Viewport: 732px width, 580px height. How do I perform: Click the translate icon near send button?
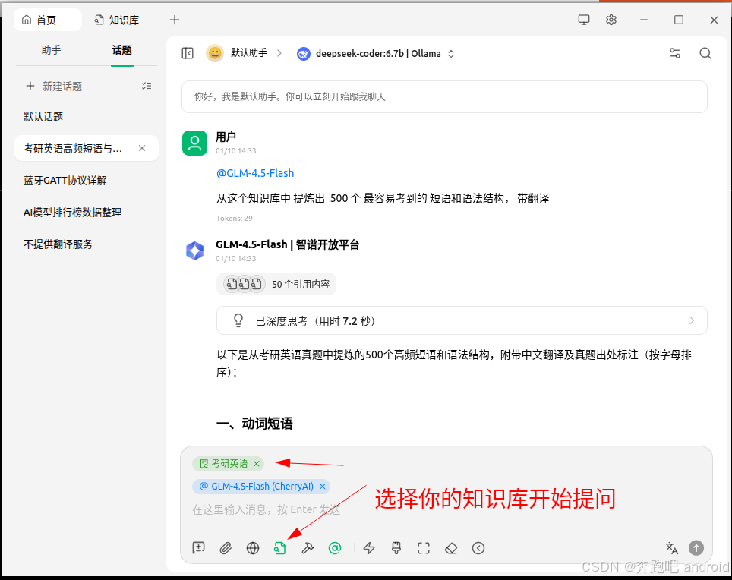(671, 547)
